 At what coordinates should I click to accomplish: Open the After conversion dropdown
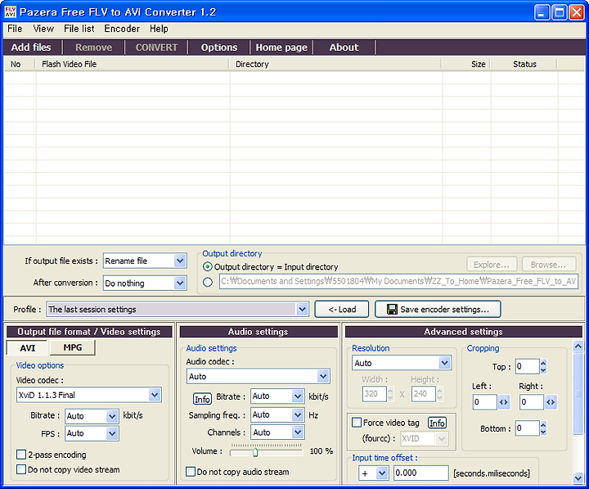click(x=180, y=283)
